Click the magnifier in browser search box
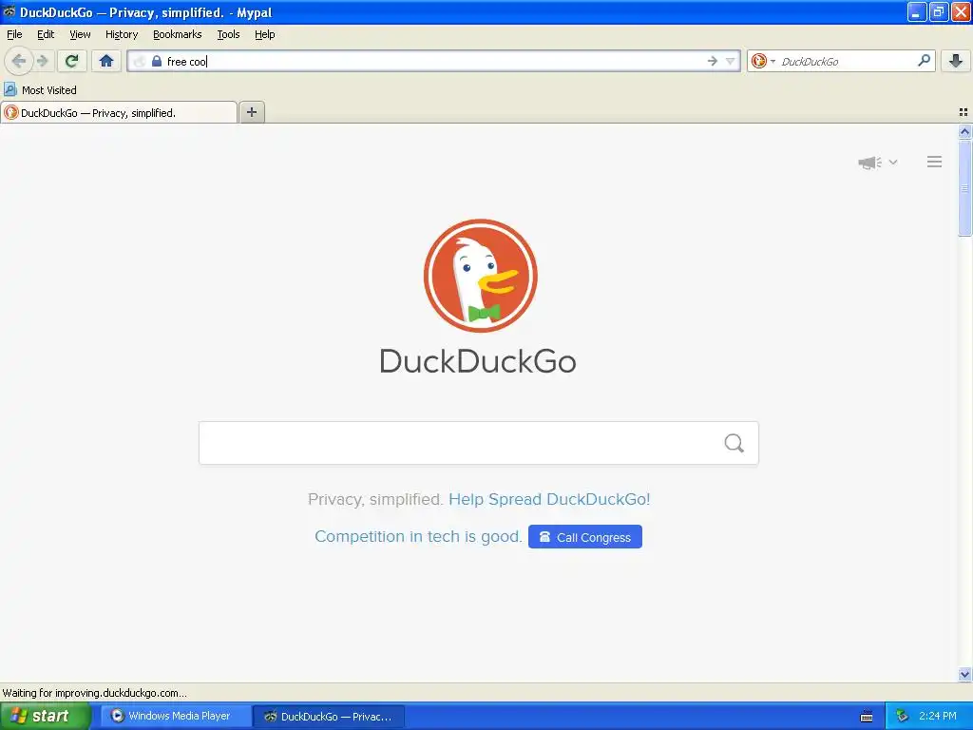This screenshot has width=973, height=730. click(x=924, y=60)
